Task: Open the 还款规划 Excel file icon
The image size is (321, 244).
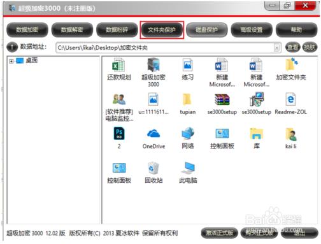Action: (119, 65)
